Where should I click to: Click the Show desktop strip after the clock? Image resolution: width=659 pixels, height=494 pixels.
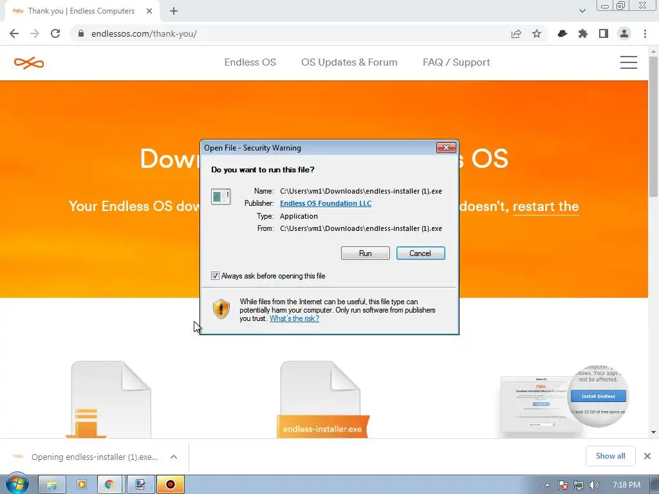coord(654,485)
